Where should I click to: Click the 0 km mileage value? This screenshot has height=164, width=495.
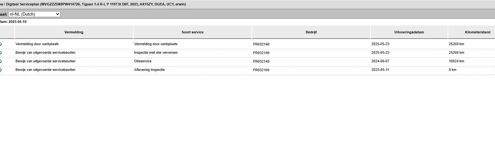point(452,70)
